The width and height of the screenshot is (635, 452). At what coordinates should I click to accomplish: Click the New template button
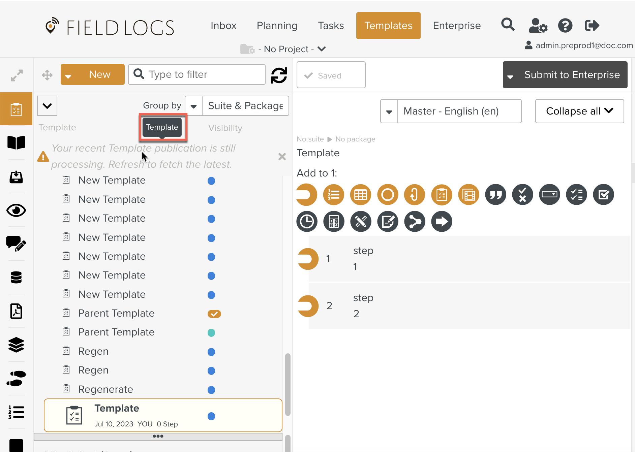coord(99,74)
